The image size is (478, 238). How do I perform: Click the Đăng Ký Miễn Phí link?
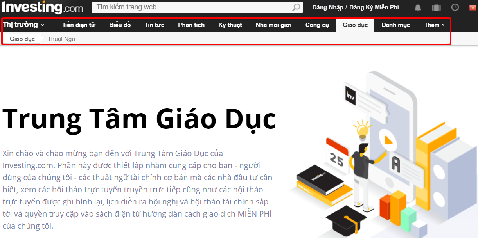374,7
